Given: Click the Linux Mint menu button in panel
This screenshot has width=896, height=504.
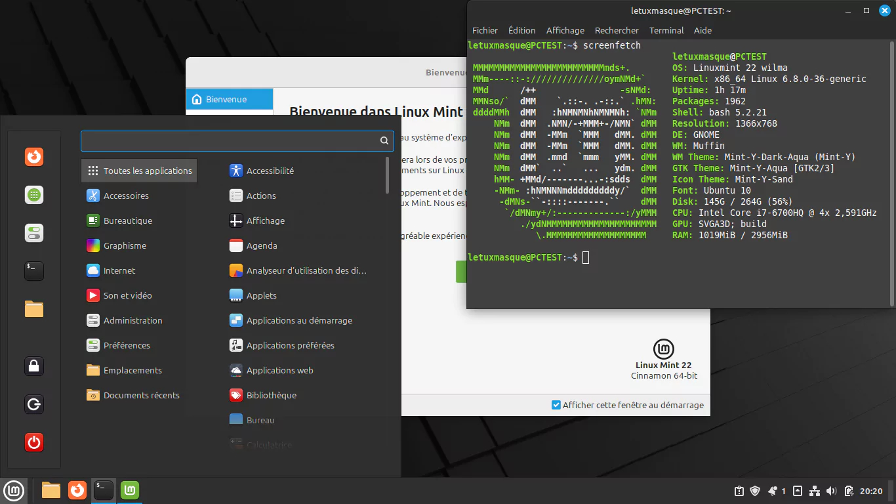Looking at the screenshot, I should pyautogui.click(x=14, y=490).
